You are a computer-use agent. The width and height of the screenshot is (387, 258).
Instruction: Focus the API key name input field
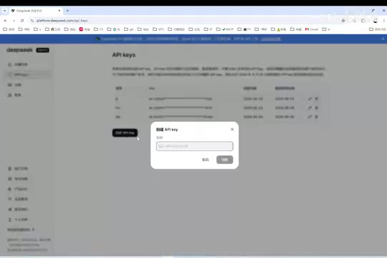194,146
